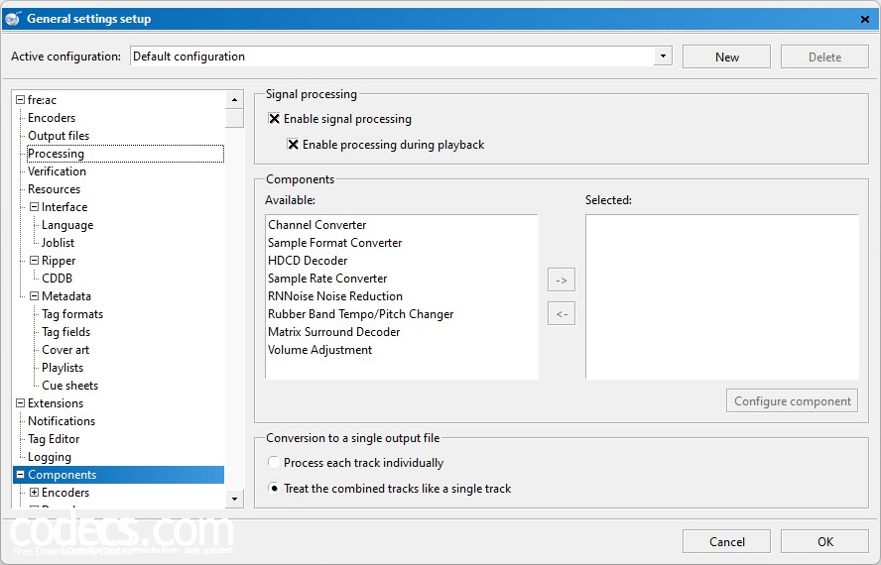The image size is (881, 565).
Task: Open the Active configuration dropdown arrow
Action: (x=663, y=56)
